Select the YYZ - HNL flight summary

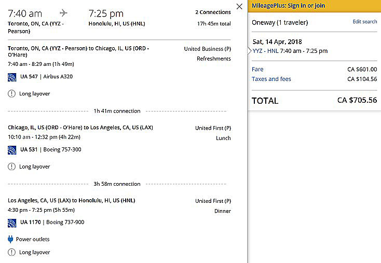pos(290,51)
